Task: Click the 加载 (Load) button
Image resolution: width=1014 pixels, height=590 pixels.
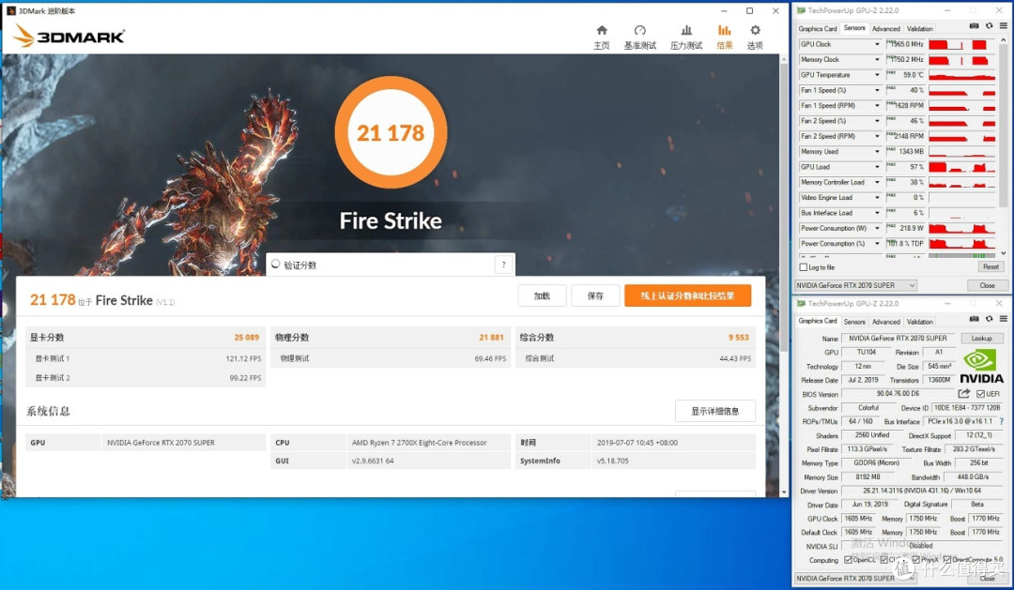Action: pyautogui.click(x=542, y=295)
